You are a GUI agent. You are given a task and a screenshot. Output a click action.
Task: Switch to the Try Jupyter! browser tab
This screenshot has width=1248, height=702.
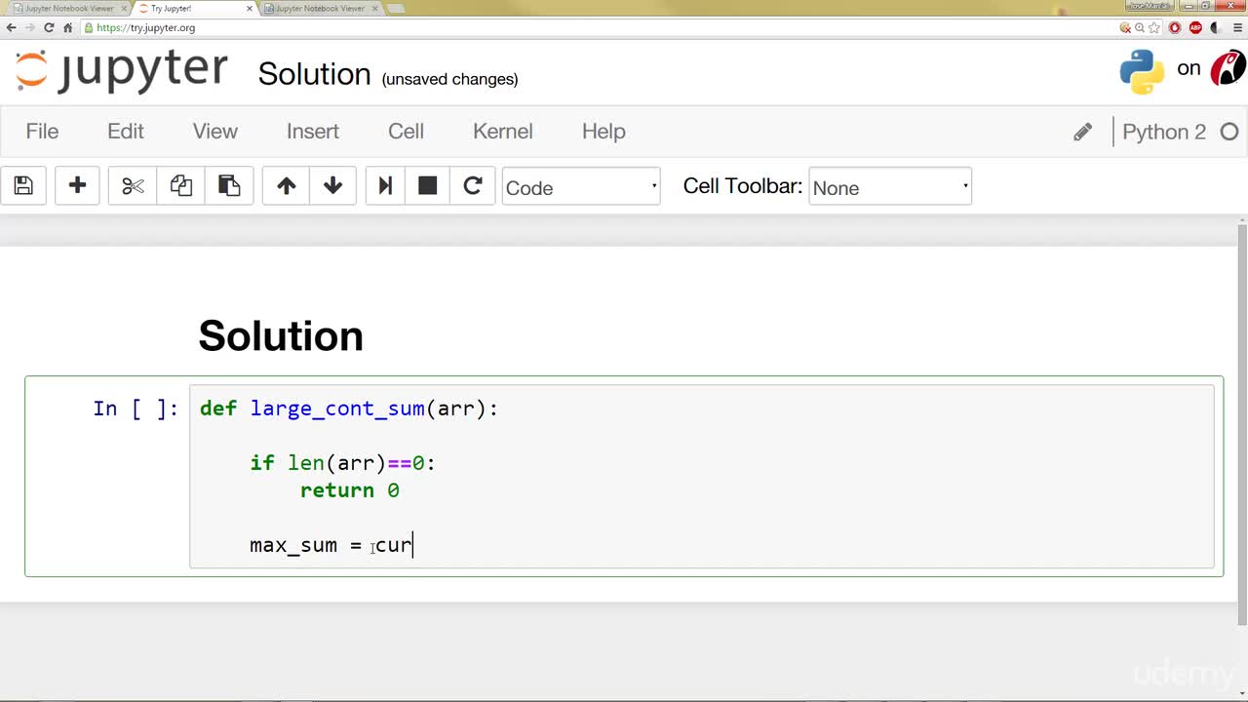(x=191, y=8)
